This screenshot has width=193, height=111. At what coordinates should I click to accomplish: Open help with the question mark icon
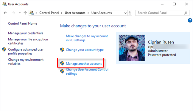[x=190, y=21]
